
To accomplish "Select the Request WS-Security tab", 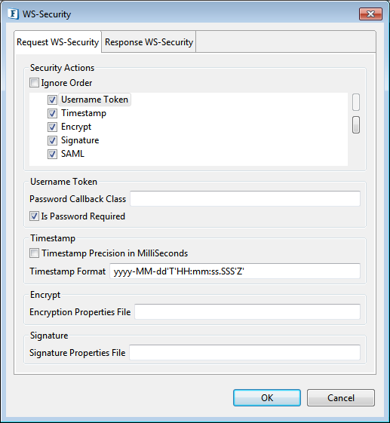I will pyautogui.click(x=58, y=42).
